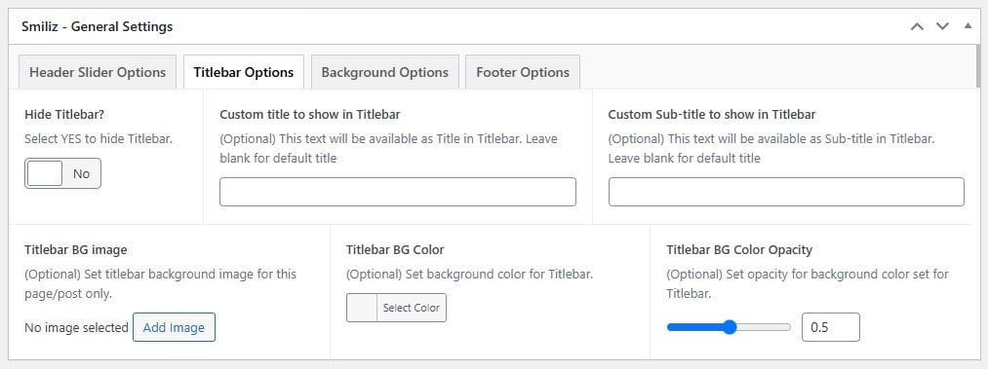The width and height of the screenshot is (988, 369).
Task: Move the Smiliz settings panel up
Action: pyautogui.click(x=918, y=27)
